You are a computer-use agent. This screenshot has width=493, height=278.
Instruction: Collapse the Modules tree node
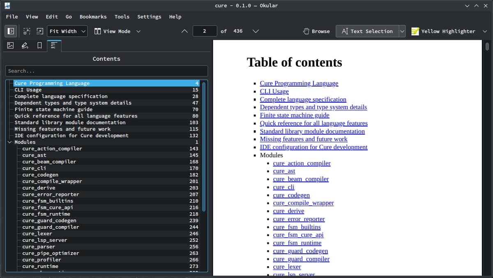coord(9,142)
